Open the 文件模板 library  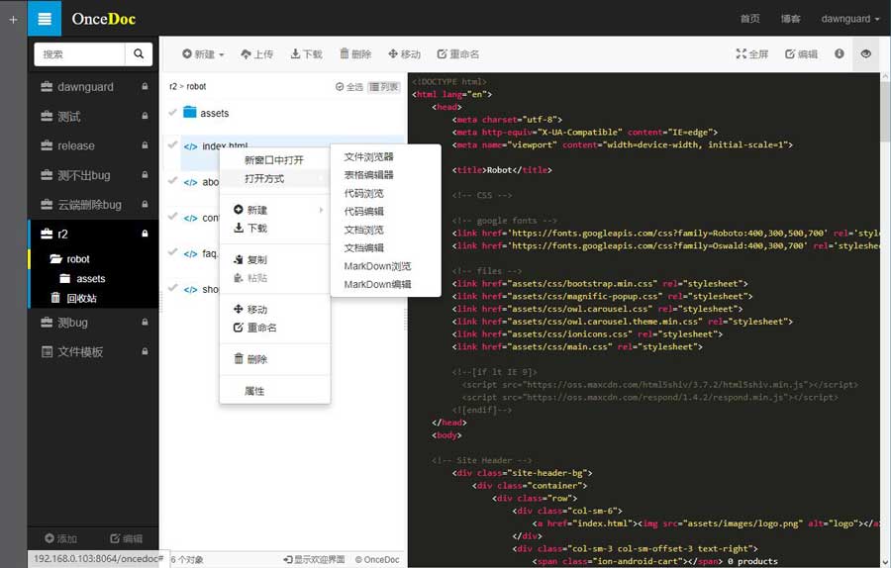[79, 352]
